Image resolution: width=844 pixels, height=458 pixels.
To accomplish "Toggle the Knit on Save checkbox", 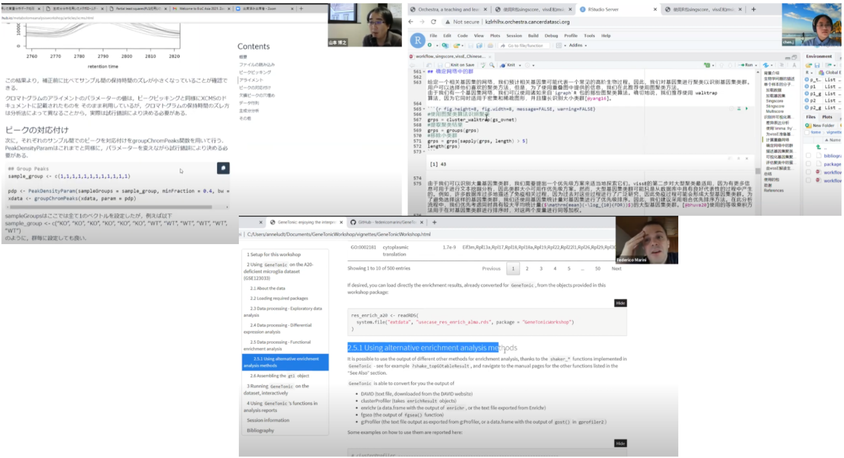I will [x=447, y=65].
